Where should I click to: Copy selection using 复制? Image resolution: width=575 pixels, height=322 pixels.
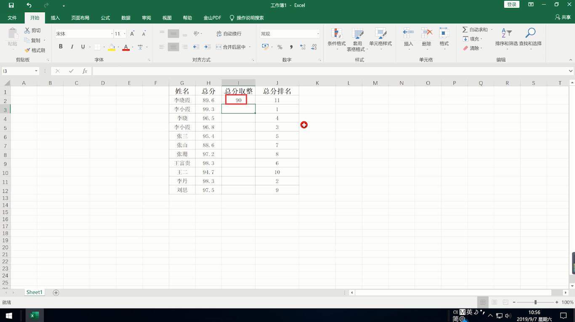coord(32,40)
